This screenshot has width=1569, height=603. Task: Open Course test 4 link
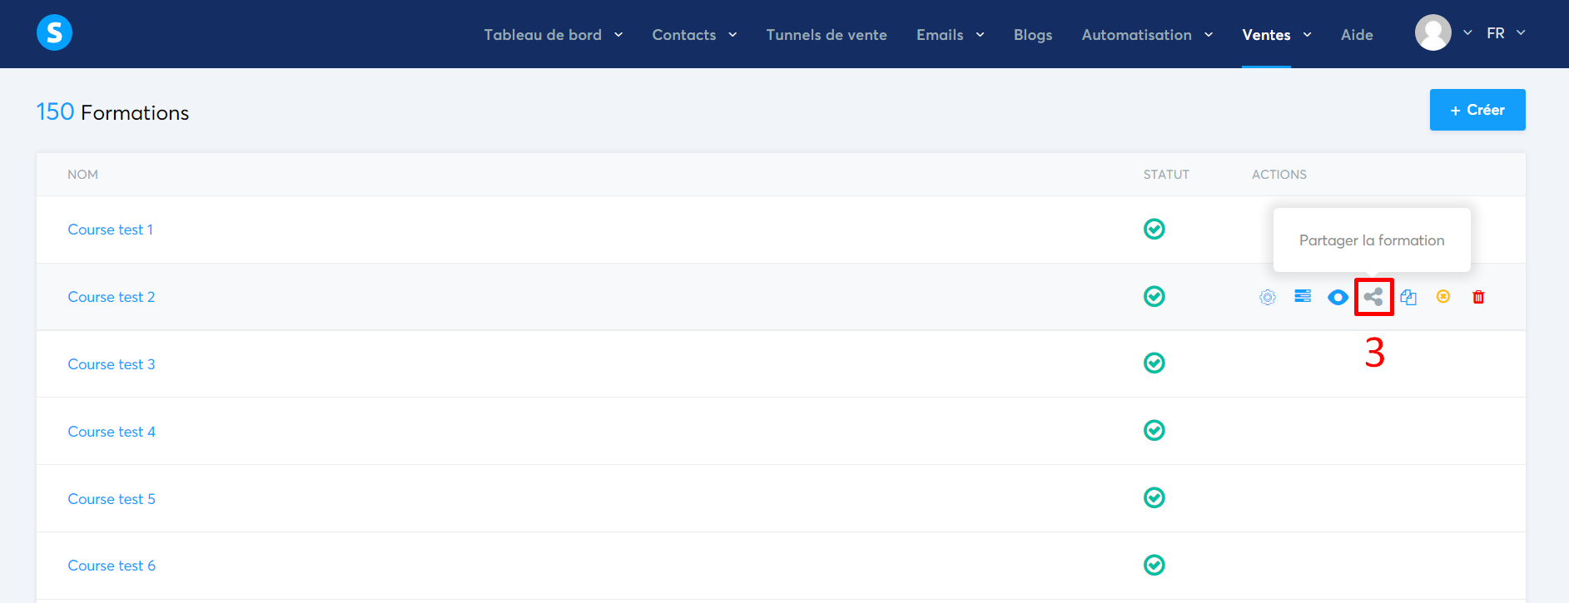(x=112, y=432)
